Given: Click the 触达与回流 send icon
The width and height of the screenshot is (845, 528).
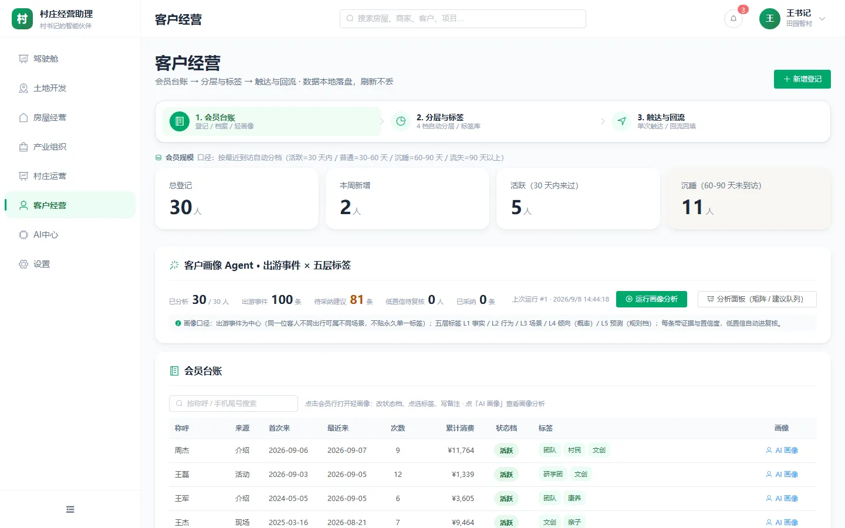Looking at the screenshot, I should (x=622, y=121).
